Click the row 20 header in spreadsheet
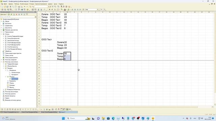Viewport: 216px width, 121px height. [x=39, y=68]
